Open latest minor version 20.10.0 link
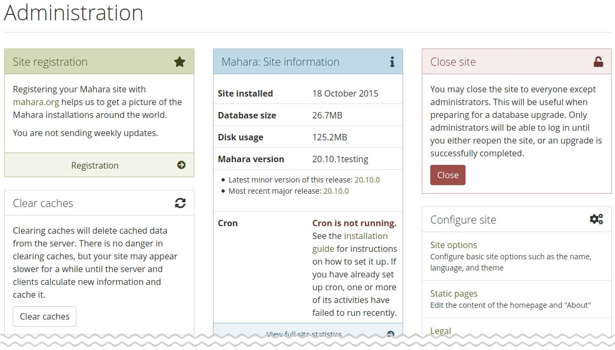615x350 pixels. click(367, 180)
